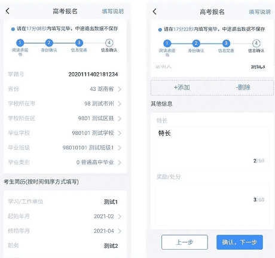Tap the blue info icon on left screen

tap(13, 29)
